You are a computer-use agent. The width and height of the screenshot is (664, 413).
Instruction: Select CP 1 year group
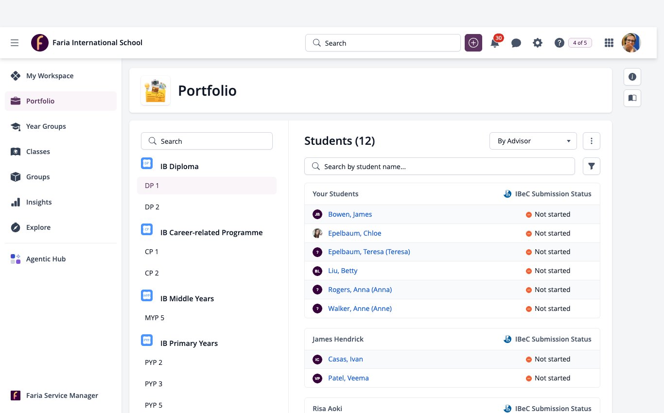(x=207, y=252)
